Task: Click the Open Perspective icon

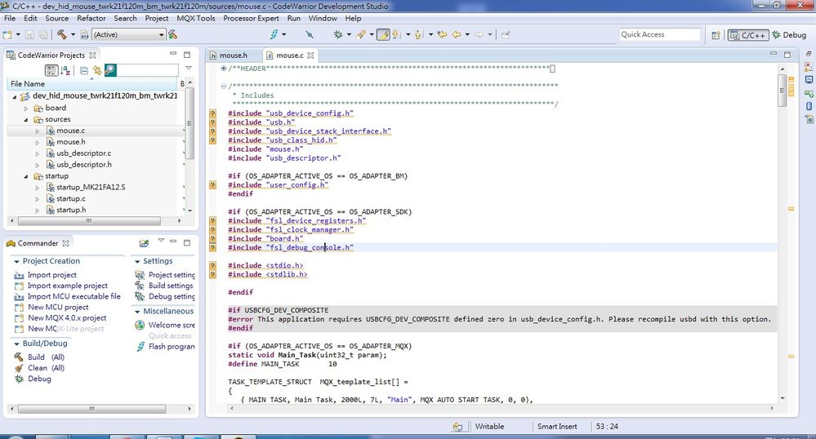Action: (716, 35)
